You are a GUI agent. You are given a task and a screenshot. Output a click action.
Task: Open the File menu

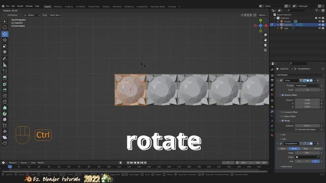[x=8, y=6]
